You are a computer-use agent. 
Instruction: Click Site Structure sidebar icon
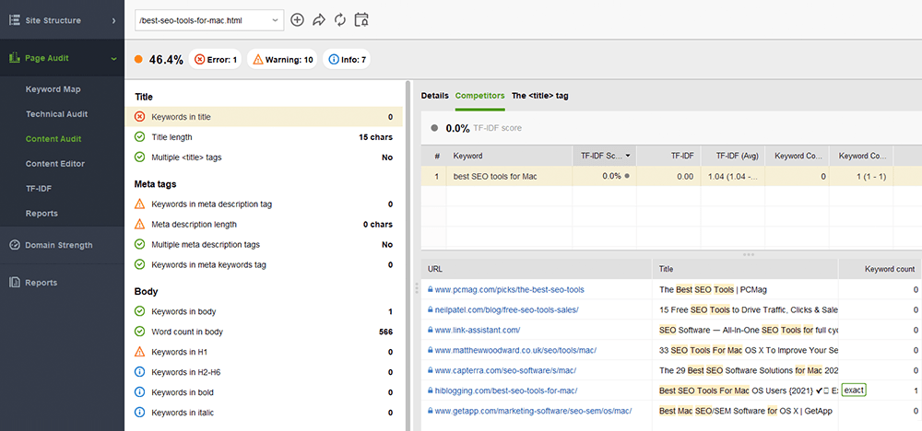coord(15,20)
